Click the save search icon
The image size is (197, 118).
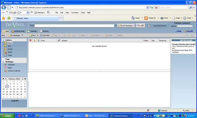click(149, 26)
